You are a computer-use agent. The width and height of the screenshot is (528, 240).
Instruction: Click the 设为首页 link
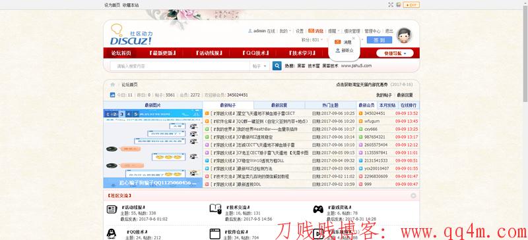tap(112, 5)
